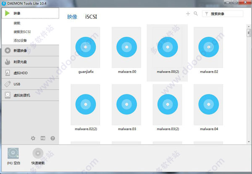Open settings with the gear icon
Viewport: 252px width, 174px height.
coord(33,138)
